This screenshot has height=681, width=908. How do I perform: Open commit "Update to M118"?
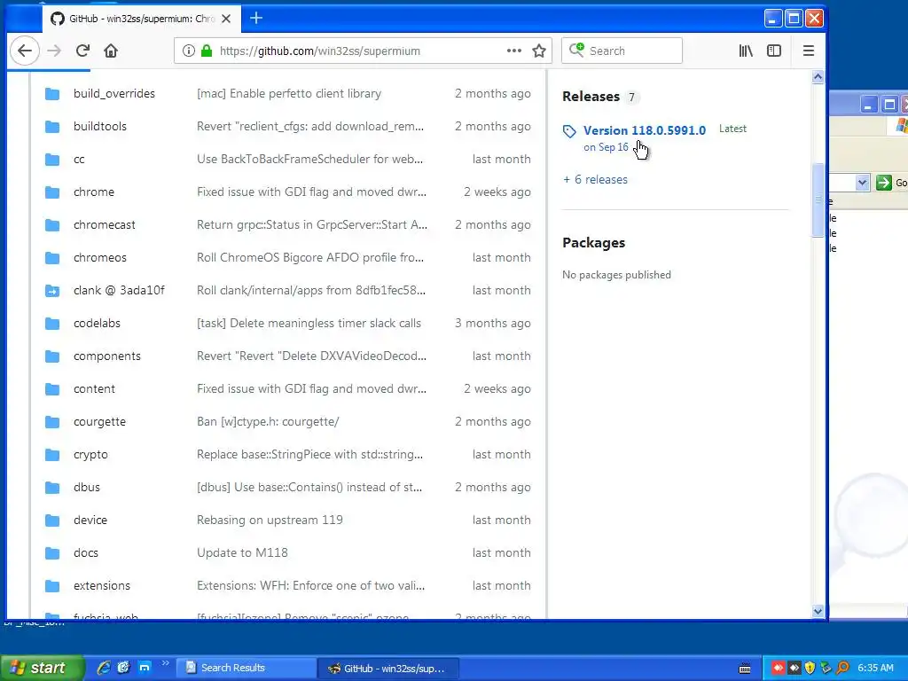(x=242, y=553)
